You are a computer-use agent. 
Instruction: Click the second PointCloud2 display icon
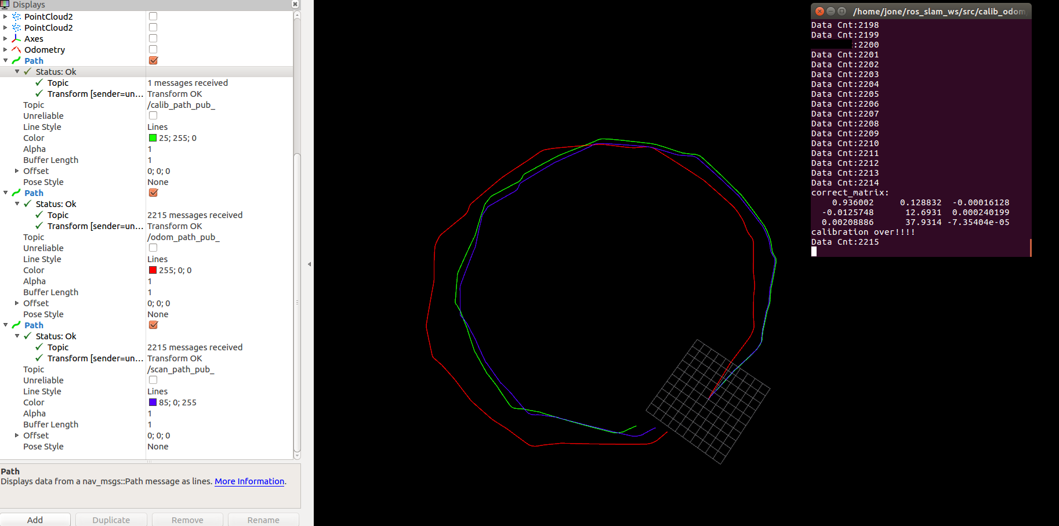[16, 28]
